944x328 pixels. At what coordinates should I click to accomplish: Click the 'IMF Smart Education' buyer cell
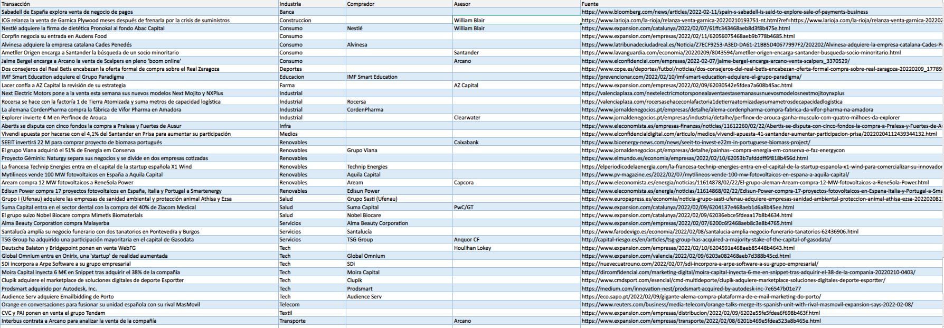[x=399, y=77]
